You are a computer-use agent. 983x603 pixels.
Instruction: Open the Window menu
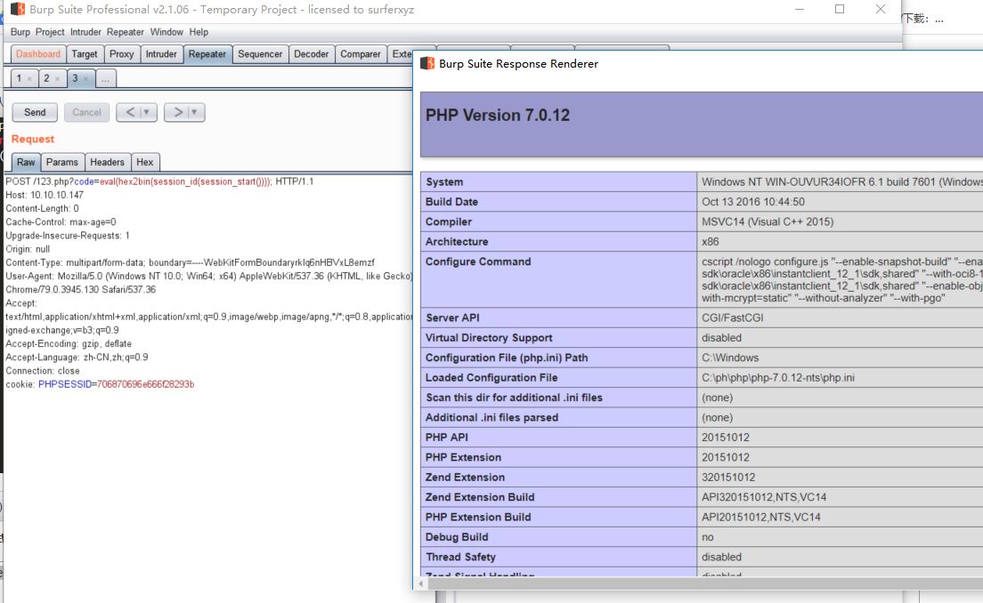167,32
